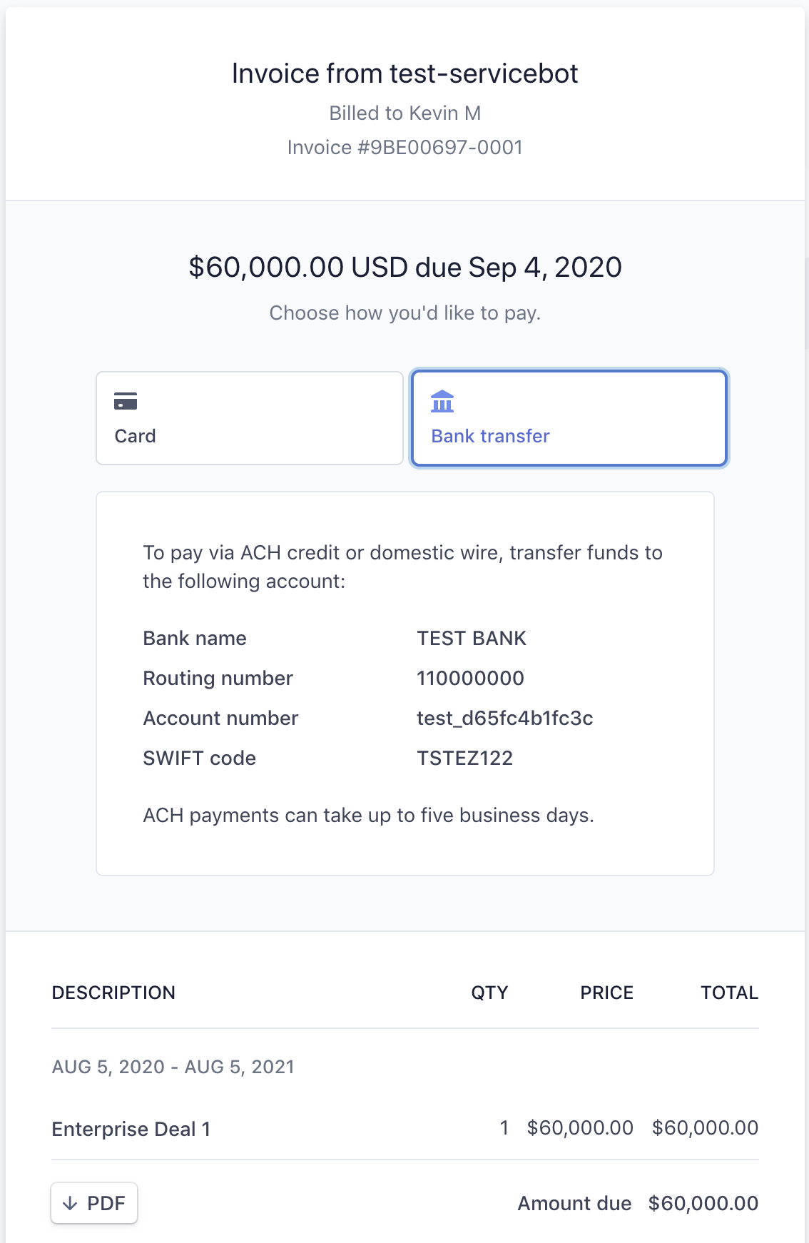809x1243 pixels.
Task: Click the DESCRIPTION column header
Action: click(x=113, y=993)
